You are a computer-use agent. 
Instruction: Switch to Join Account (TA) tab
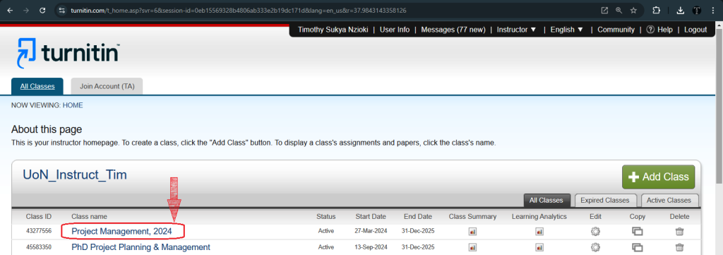[x=107, y=86]
